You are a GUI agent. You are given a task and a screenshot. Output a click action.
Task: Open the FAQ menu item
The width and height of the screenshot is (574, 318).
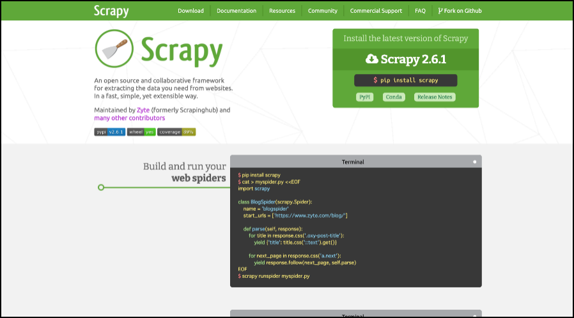pos(420,11)
